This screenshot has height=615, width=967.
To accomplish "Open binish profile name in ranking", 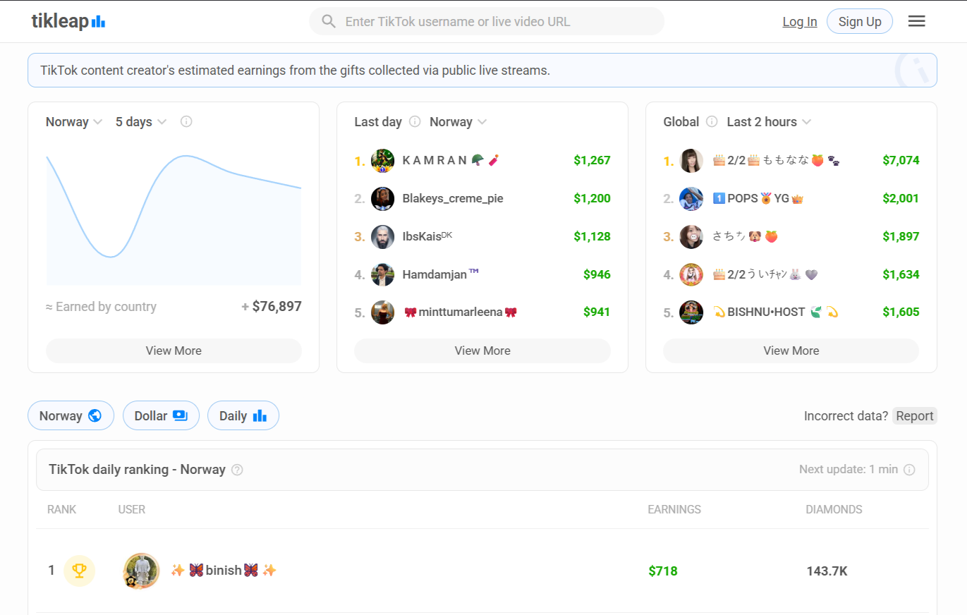I will point(224,571).
